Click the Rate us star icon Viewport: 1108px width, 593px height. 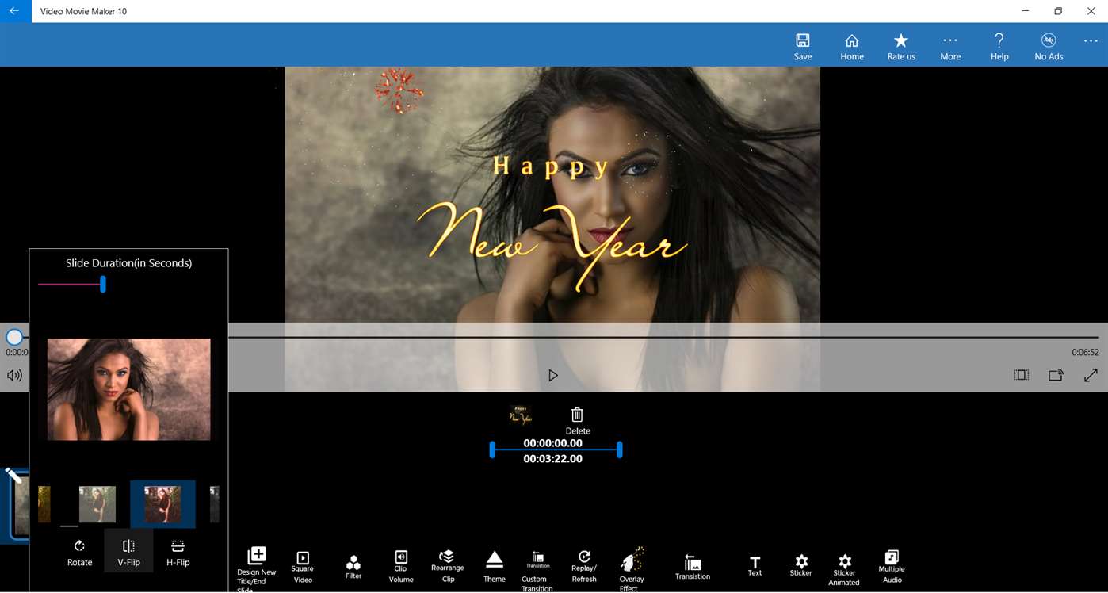(901, 40)
